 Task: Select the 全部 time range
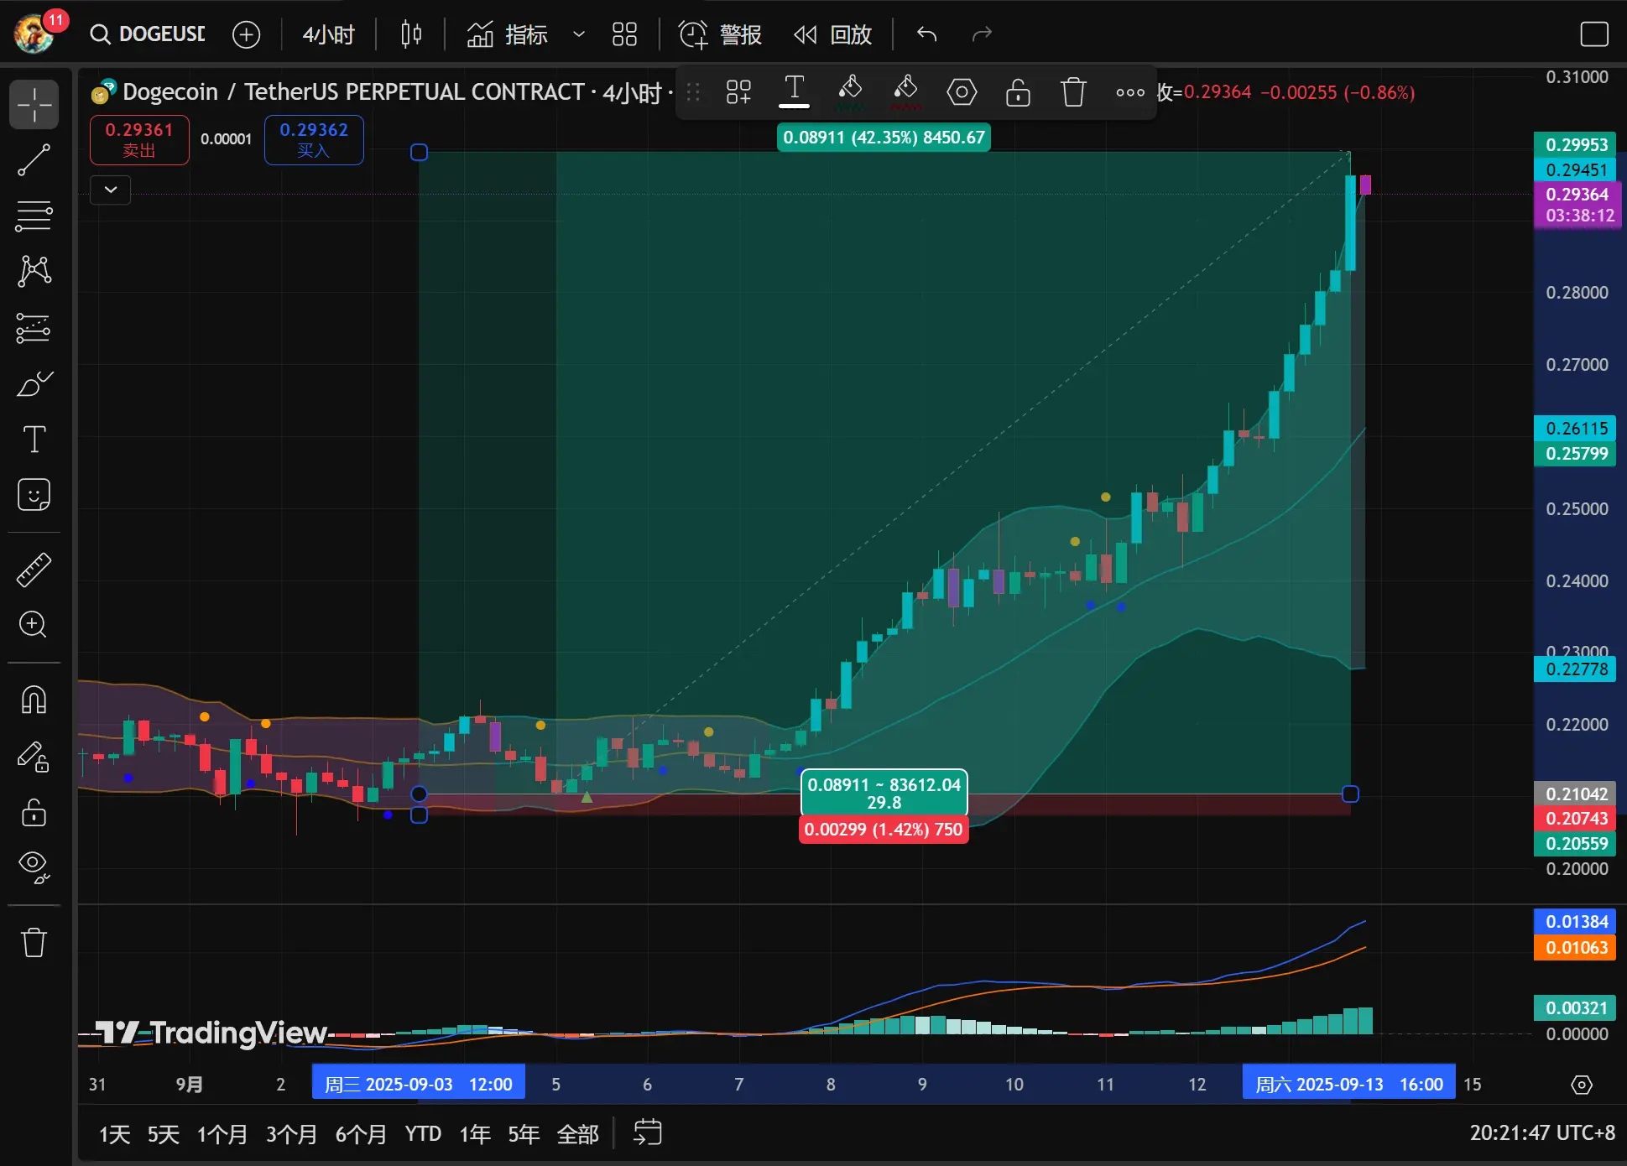click(x=578, y=1134)
